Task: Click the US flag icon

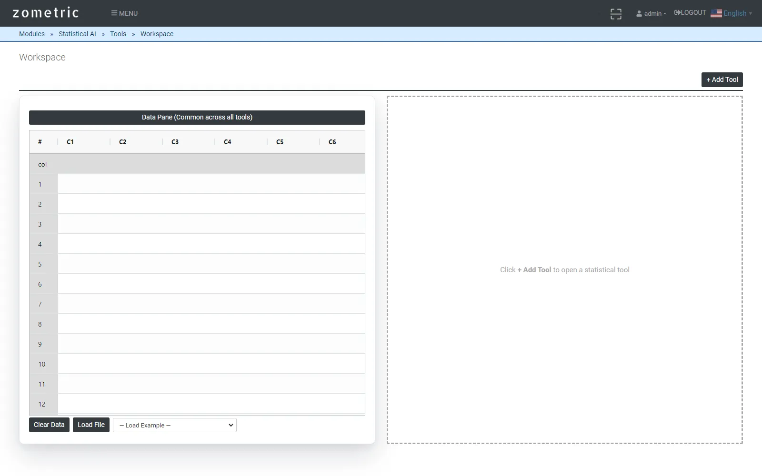Action: click(716, 13)
